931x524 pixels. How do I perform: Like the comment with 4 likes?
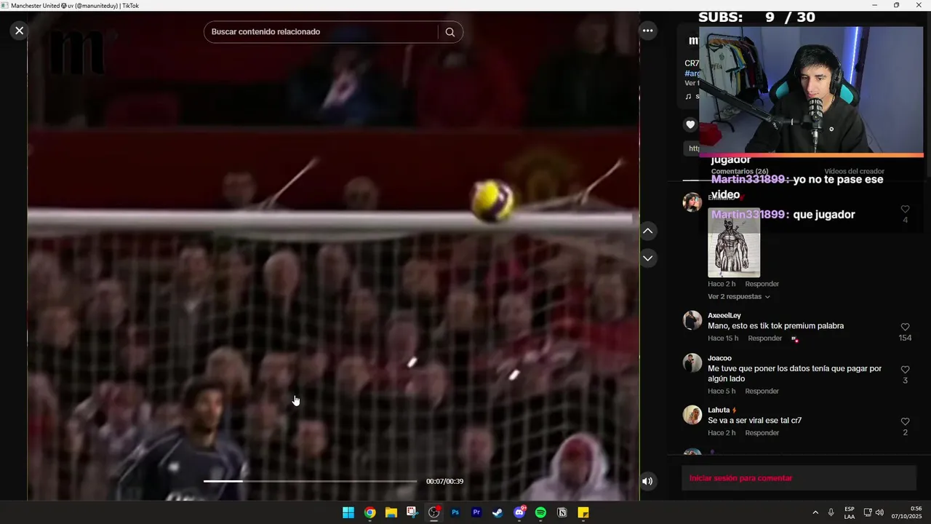click(x=905, y=210)
